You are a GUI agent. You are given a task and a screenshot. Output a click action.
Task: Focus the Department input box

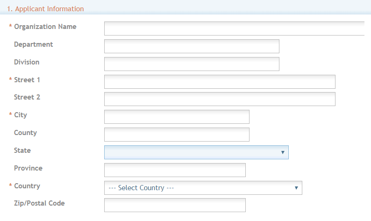[x=192, y=46]
